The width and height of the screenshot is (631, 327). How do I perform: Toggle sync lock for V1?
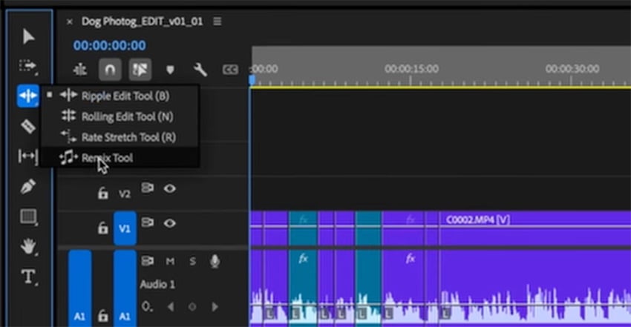[147, 222]
